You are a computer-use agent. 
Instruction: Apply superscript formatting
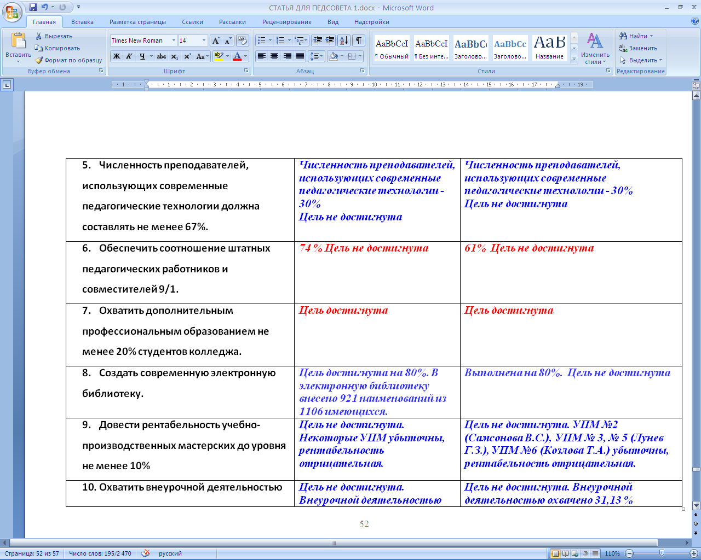click(x=187, y=56)
